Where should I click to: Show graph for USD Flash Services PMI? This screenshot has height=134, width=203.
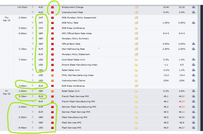coord(194,128)
